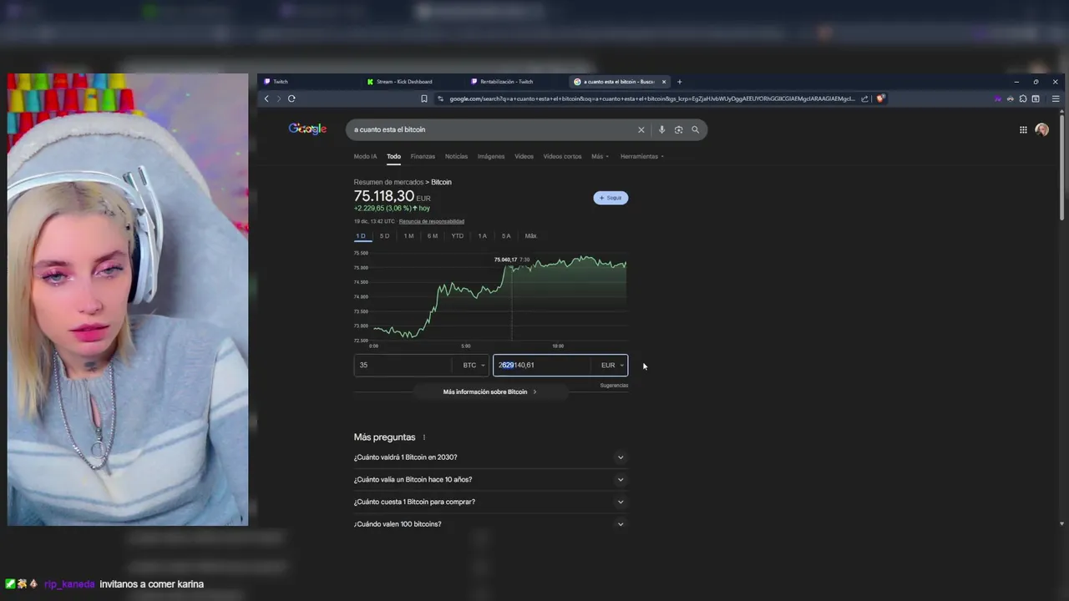Screen dimensions: 1069x601
Task: Click the Seguir follow button
Action: click(610, 198)
